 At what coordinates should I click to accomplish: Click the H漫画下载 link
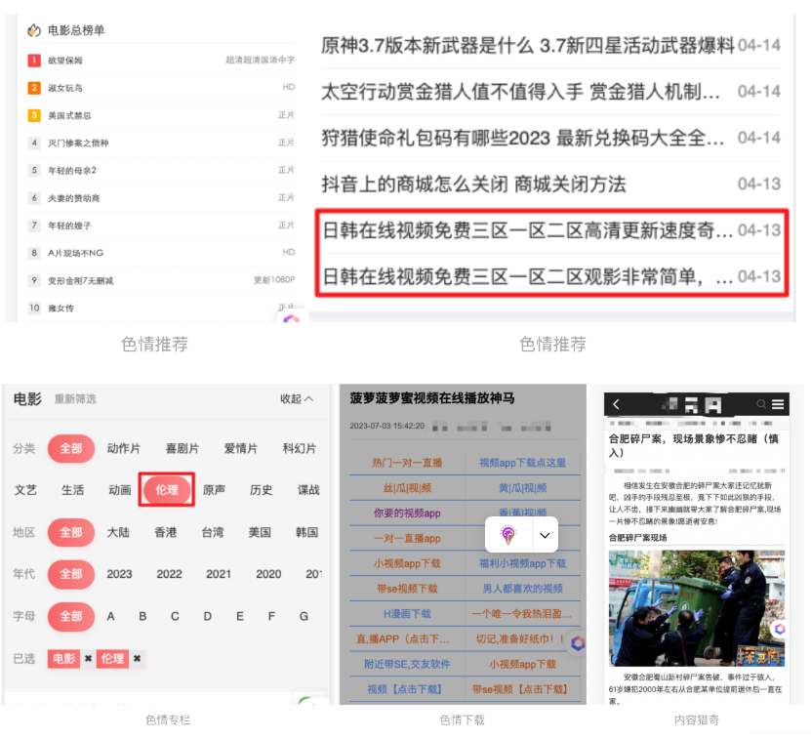407,614
